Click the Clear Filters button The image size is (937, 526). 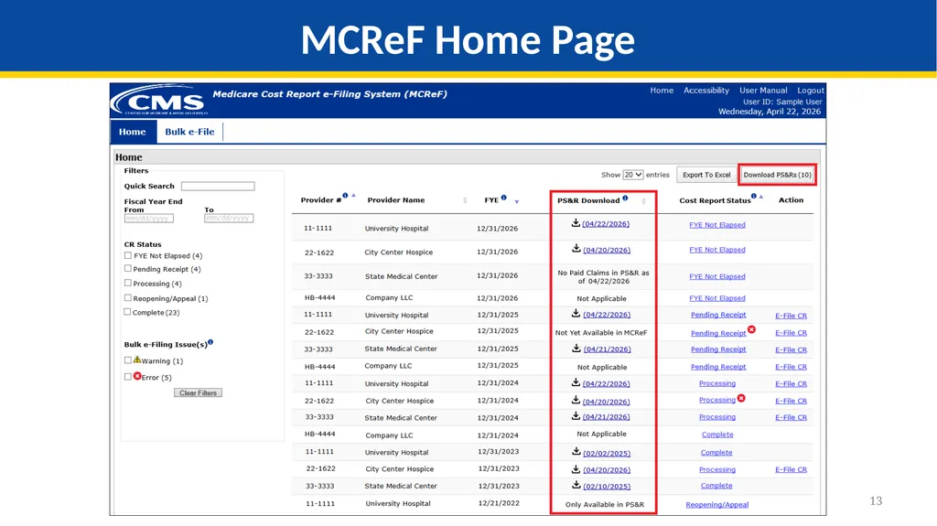point(198,392)
